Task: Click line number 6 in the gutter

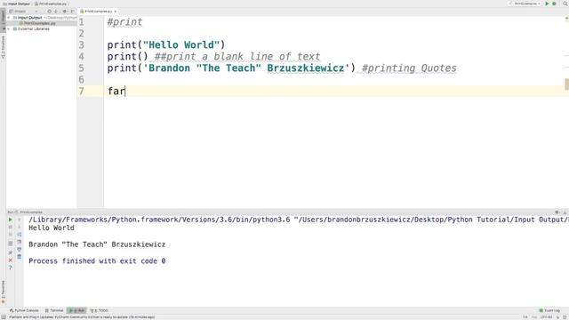Action: click(82, 79)
